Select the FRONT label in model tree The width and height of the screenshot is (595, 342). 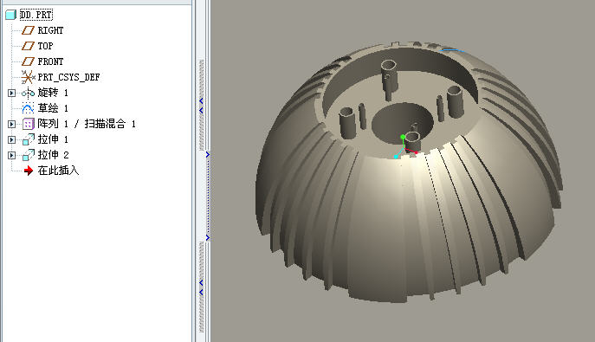50,61
